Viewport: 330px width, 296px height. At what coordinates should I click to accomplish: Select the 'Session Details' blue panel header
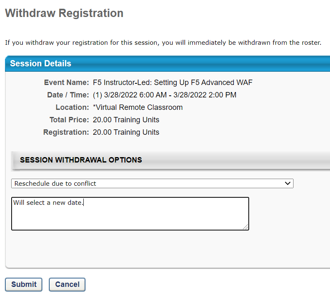(167, 63)
